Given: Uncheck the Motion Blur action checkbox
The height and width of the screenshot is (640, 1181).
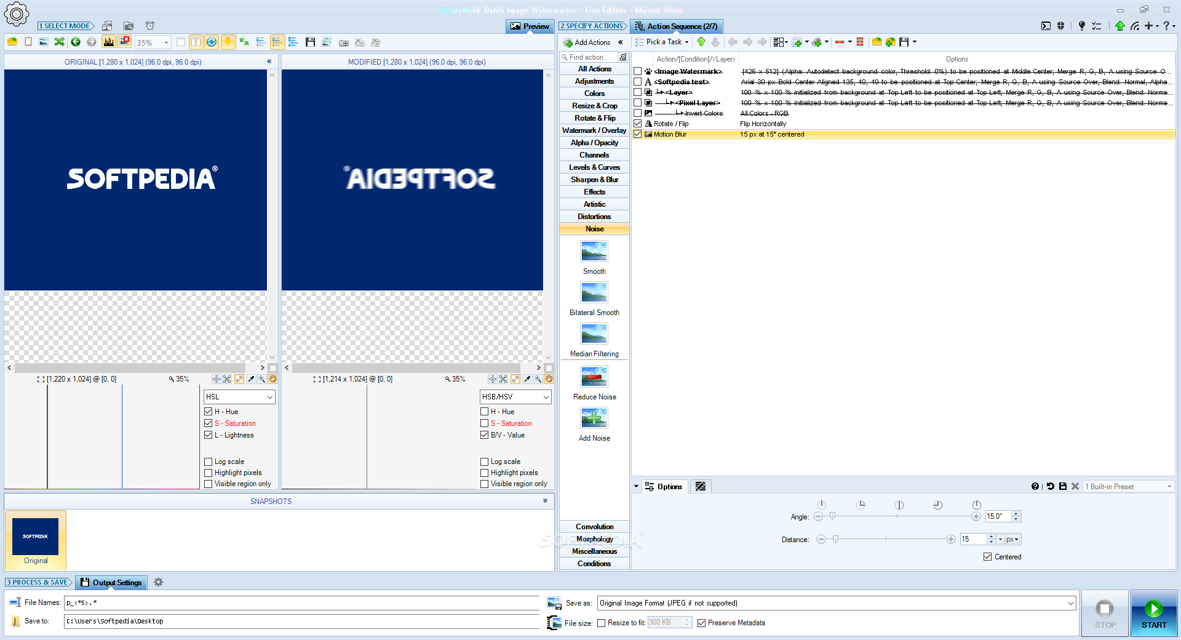Looking at the screenshot, I should 638,134.
